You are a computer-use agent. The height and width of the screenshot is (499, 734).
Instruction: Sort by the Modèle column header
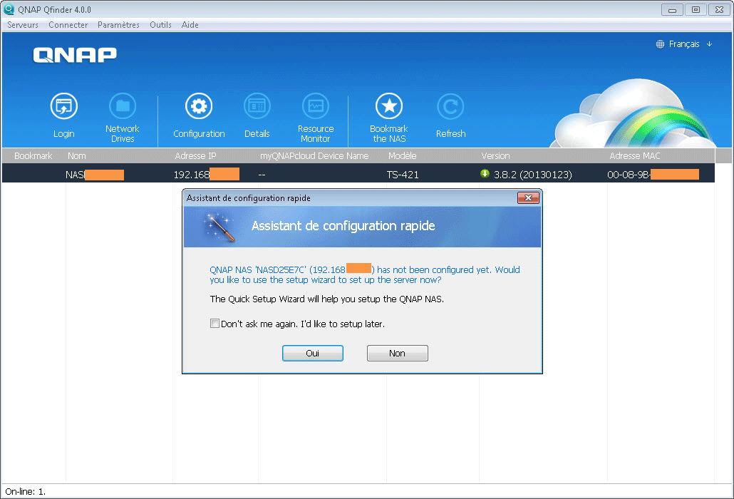403,156
